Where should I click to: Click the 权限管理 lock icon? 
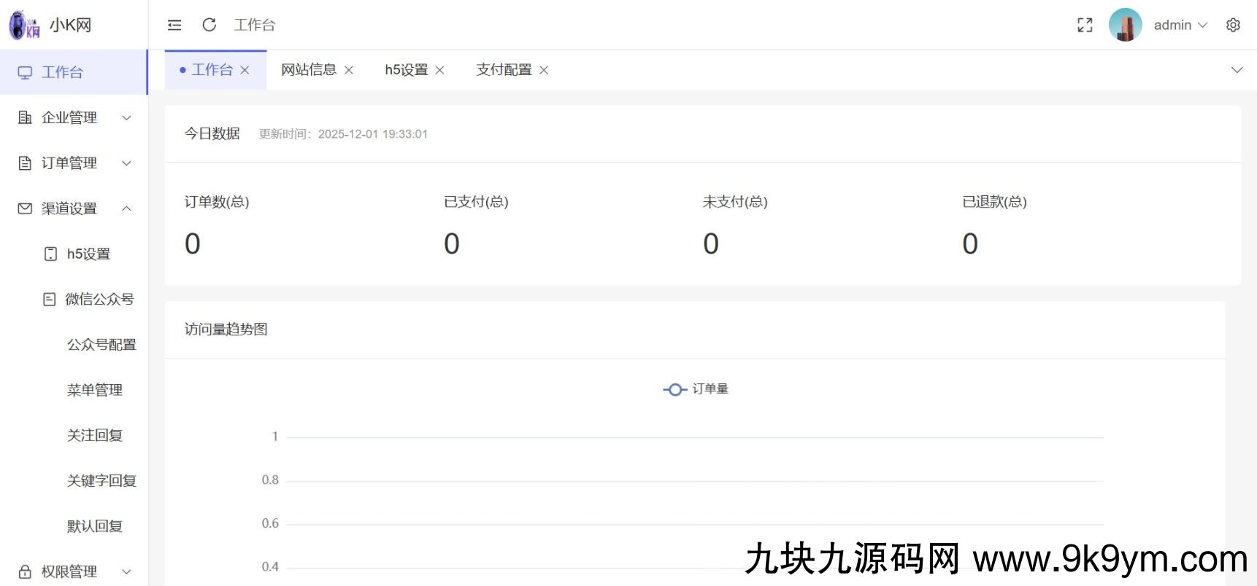point(25,571)
